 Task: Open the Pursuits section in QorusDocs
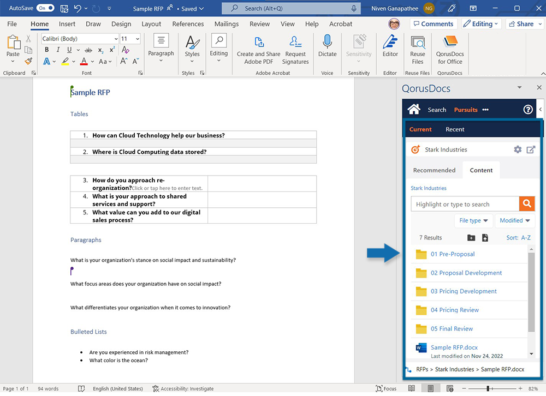466,110
